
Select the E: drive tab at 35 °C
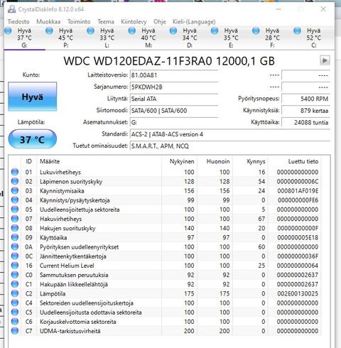point(224,38)
